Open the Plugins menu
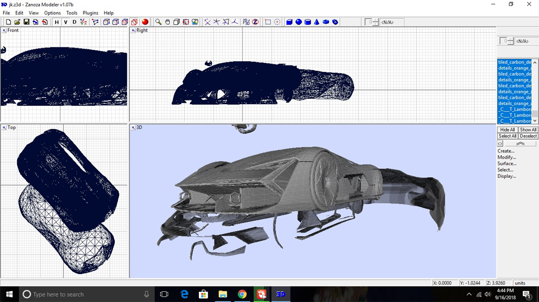This screenshot has width=539, height=302. [x=90, y=13]
